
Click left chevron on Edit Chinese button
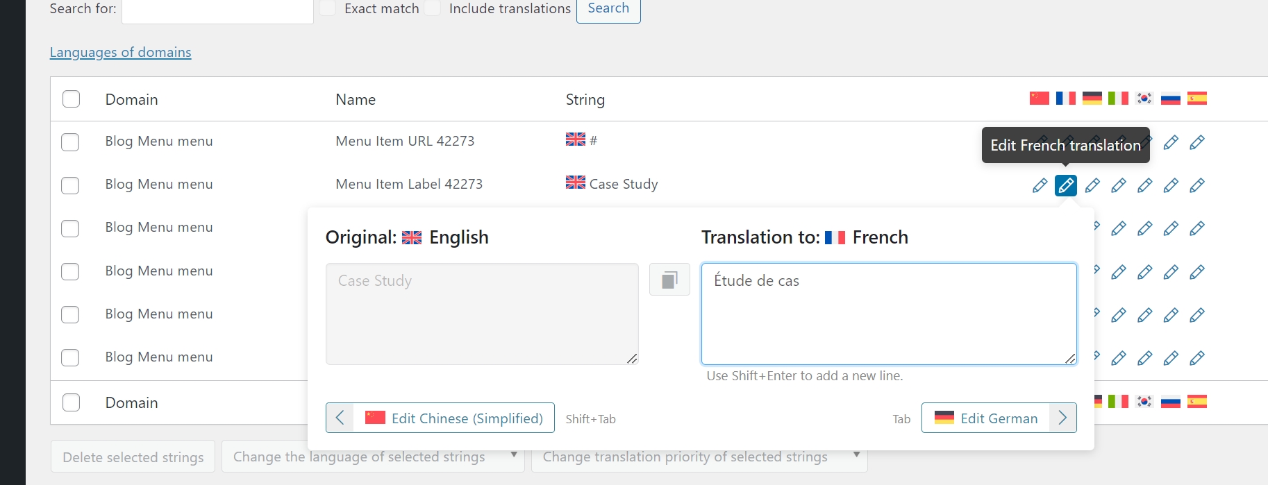(340, 418)
